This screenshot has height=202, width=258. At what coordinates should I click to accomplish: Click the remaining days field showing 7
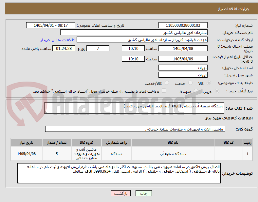(98, 48)
